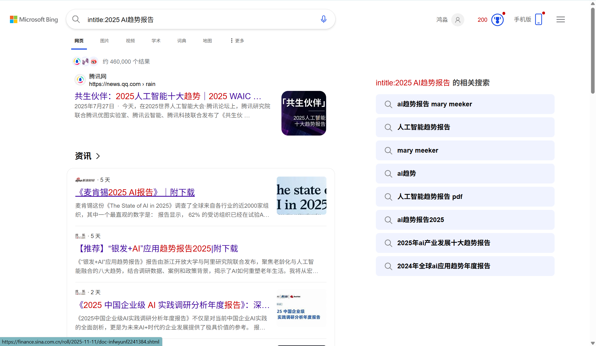Open the Rewards trophy medal icon
Screen dimensions: 596x346
497,20
